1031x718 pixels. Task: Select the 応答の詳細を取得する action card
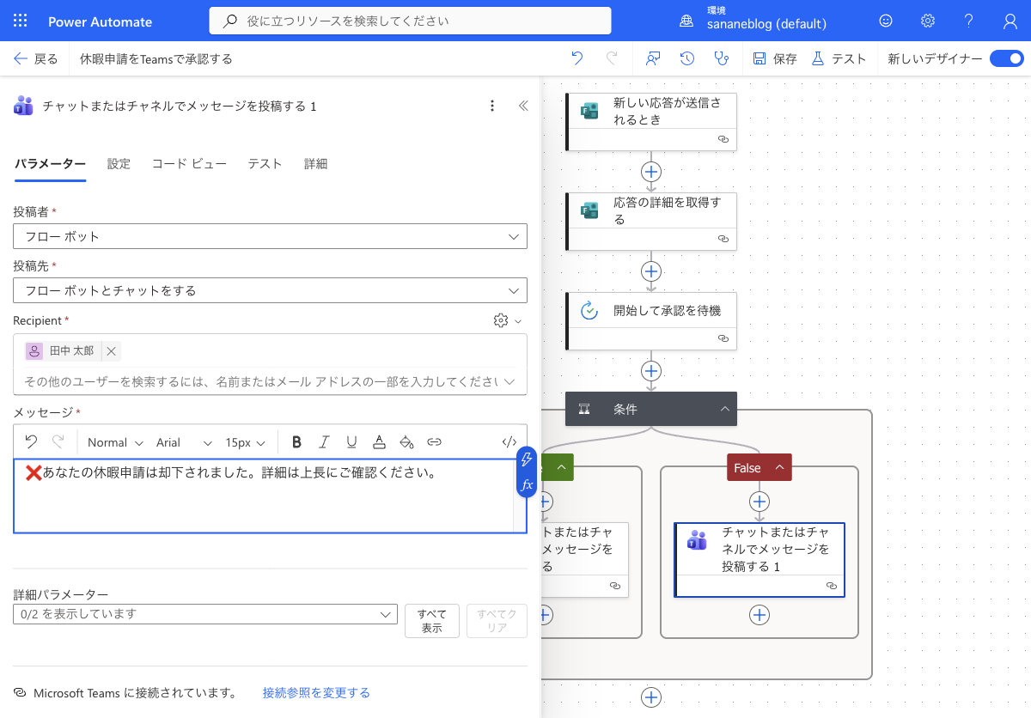point(651,222)
